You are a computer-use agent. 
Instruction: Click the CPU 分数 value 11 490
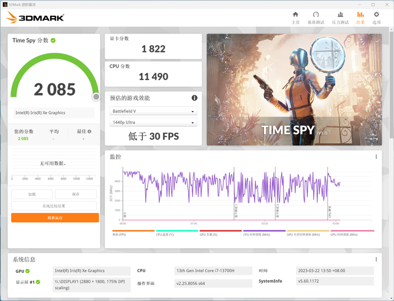click(x=153, y=76)
